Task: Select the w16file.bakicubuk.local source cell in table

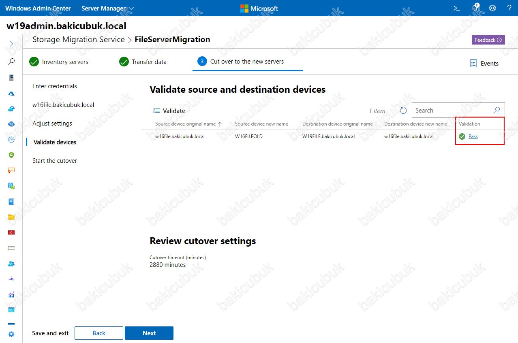Action: click(x=180, y=136)
